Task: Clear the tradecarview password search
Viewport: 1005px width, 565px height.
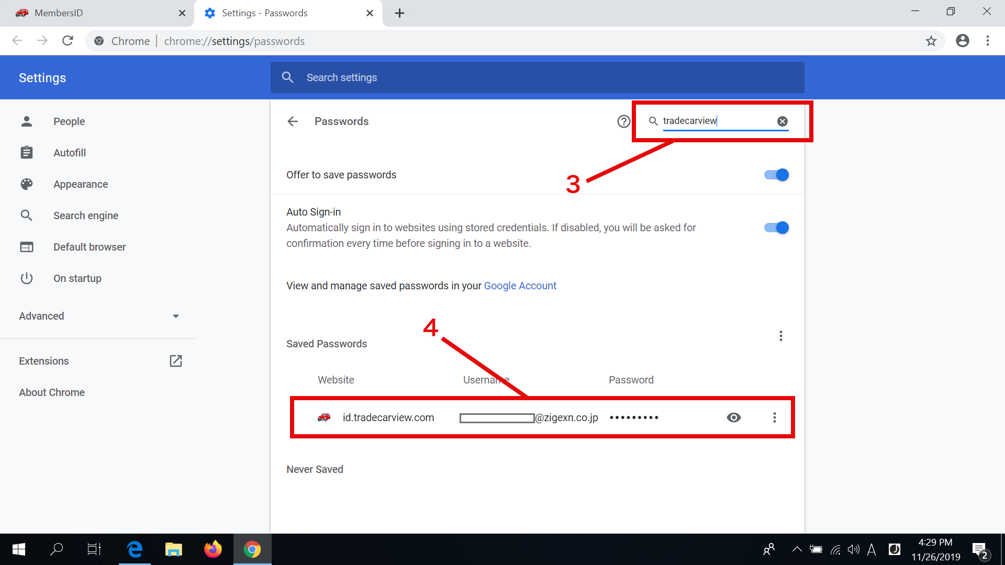Action: (x=782, y=121)
